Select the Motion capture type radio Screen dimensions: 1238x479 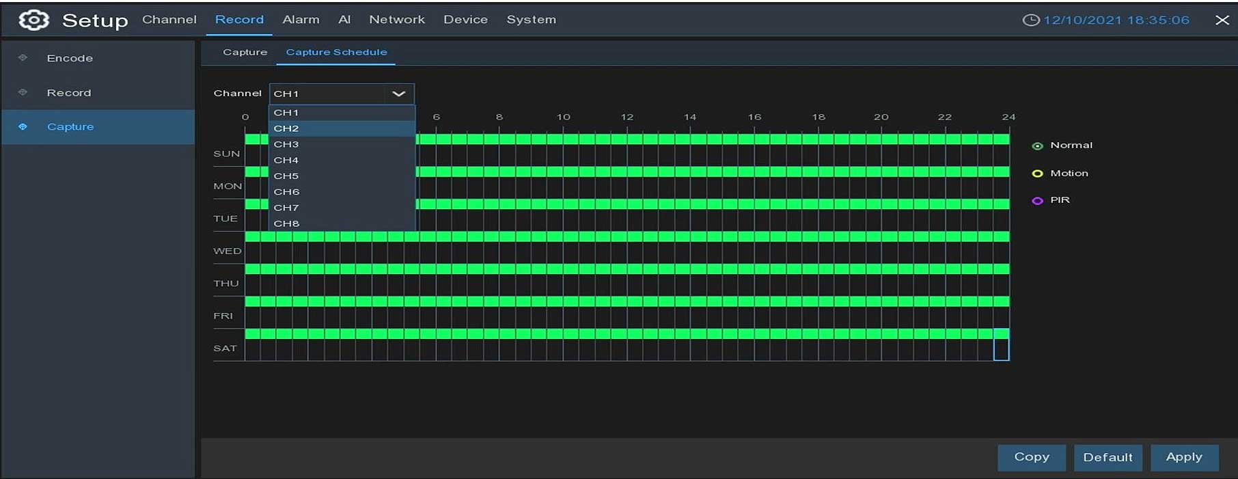click(1037, 174)
